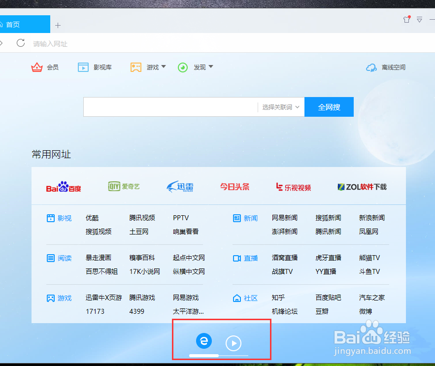Open the PPTV link

coord(181,218)
